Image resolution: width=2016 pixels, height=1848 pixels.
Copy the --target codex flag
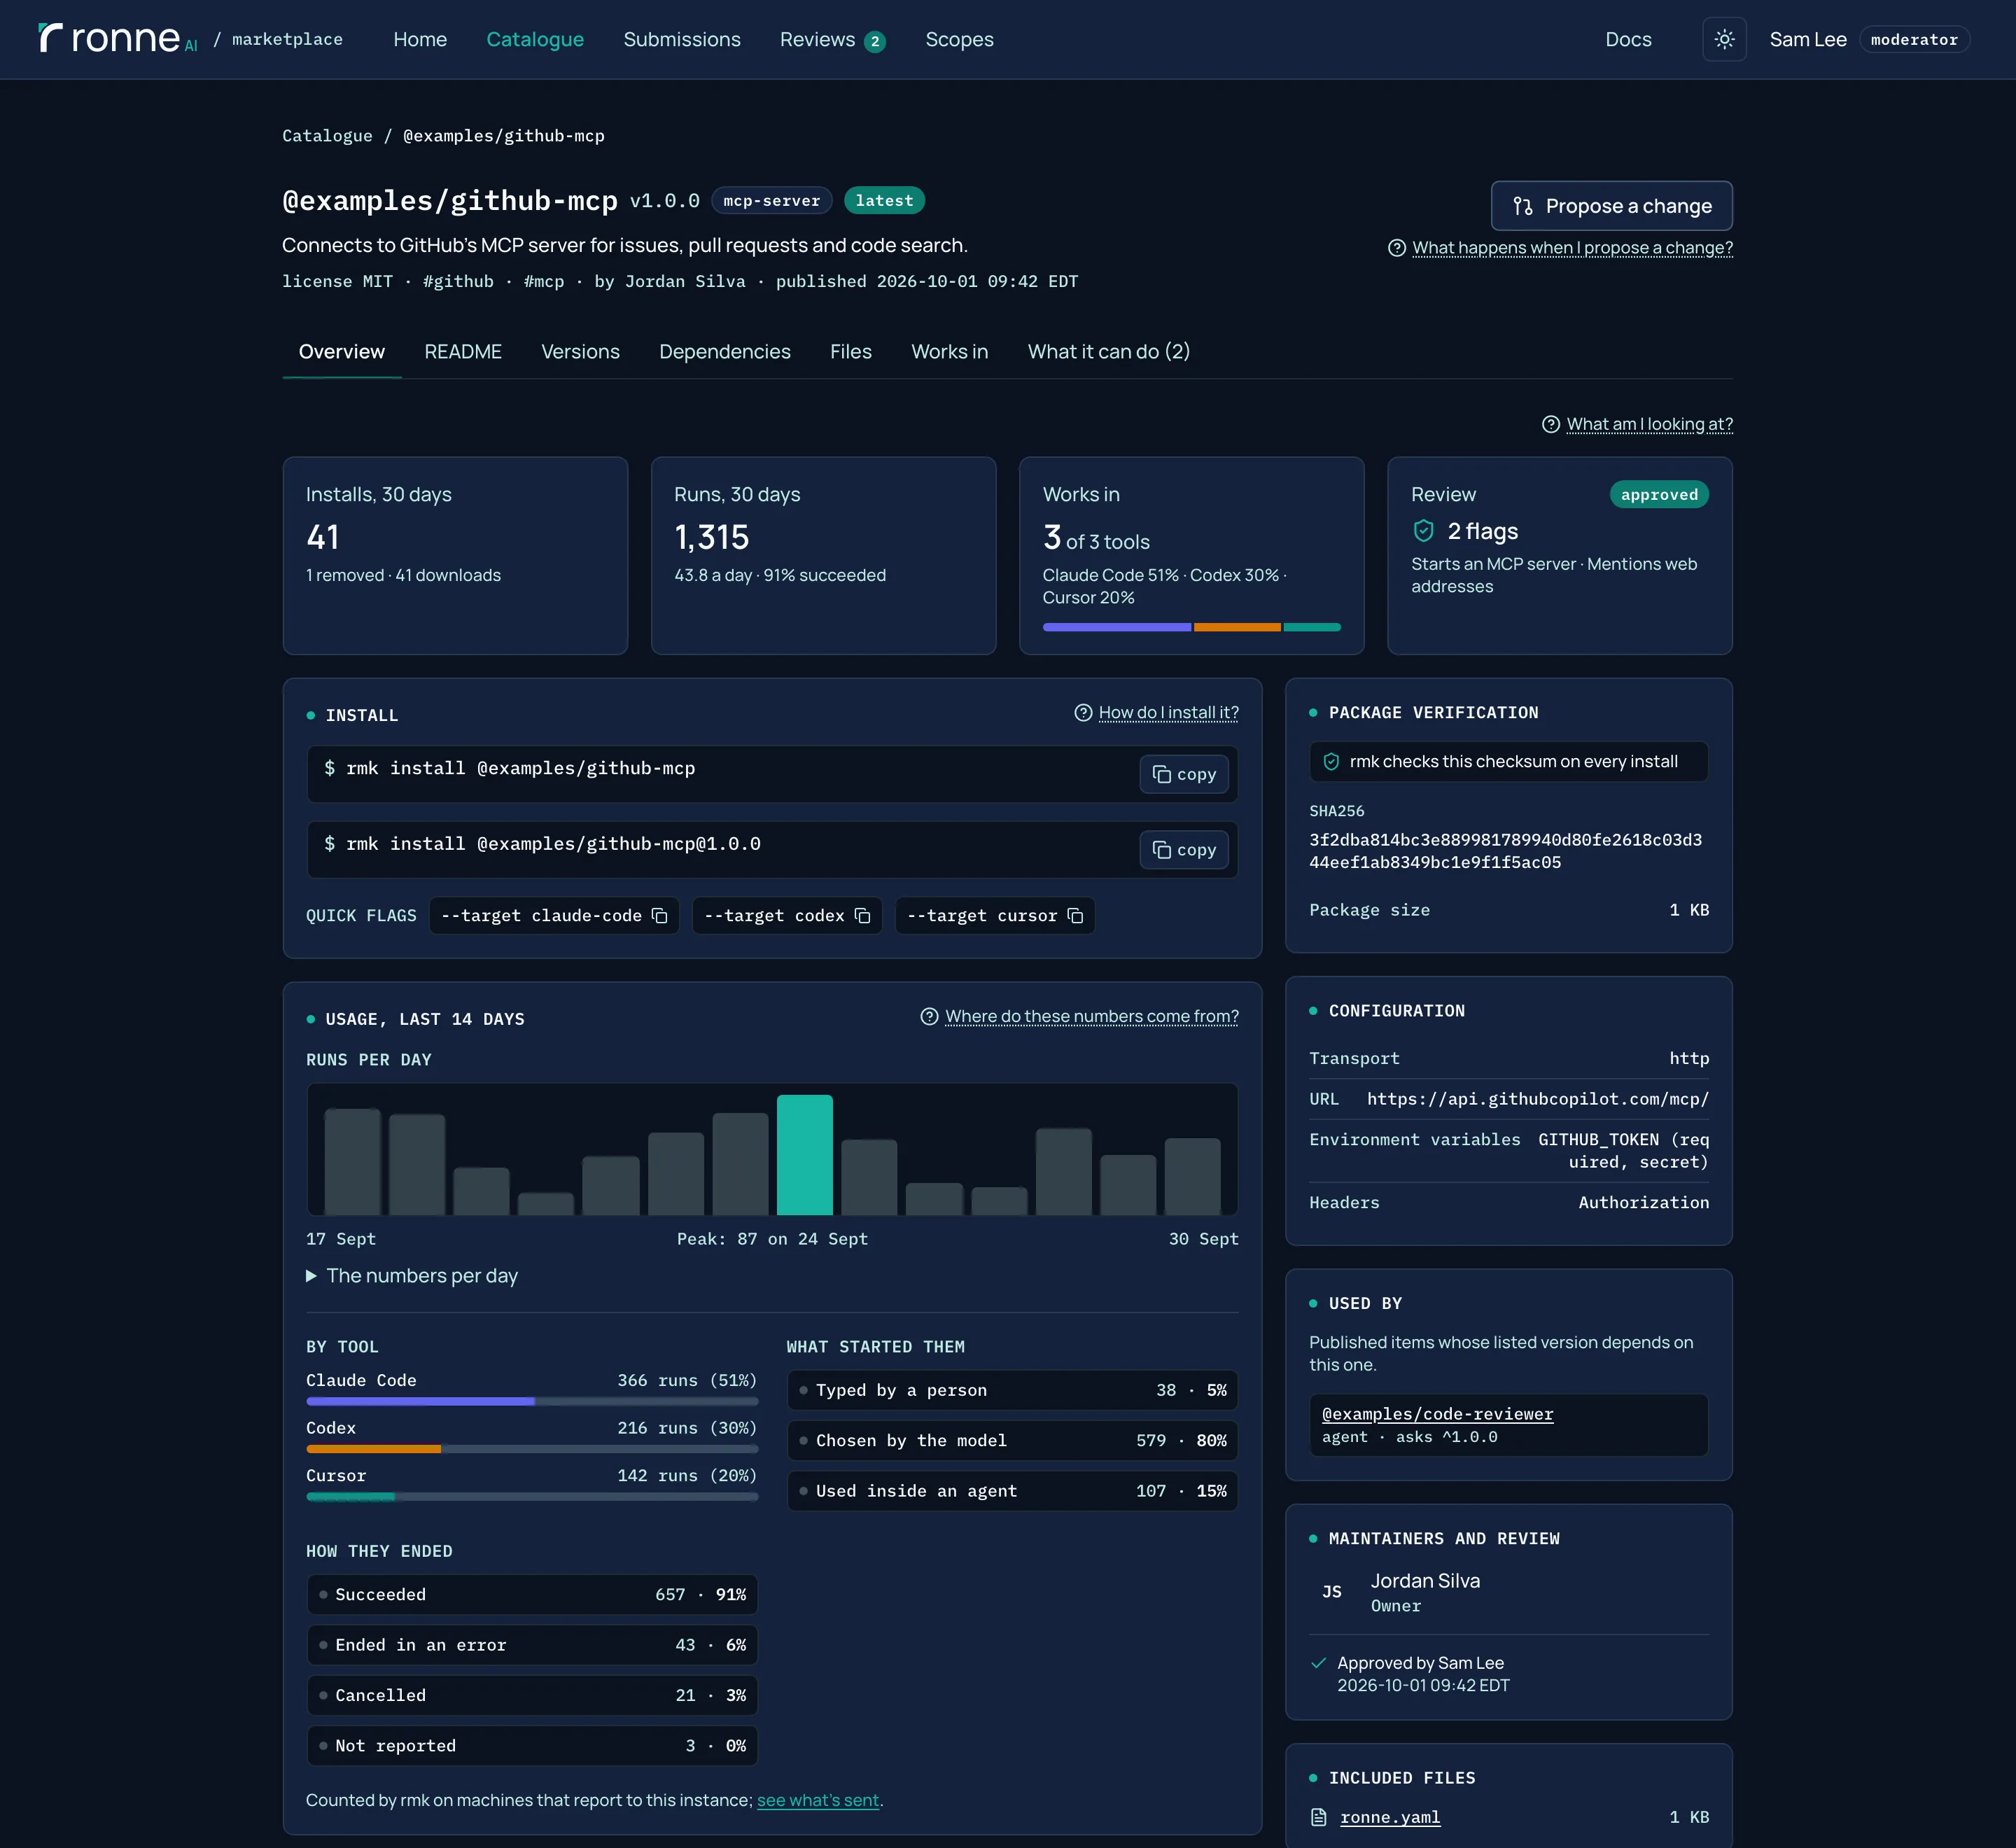[x=863, y=916]
